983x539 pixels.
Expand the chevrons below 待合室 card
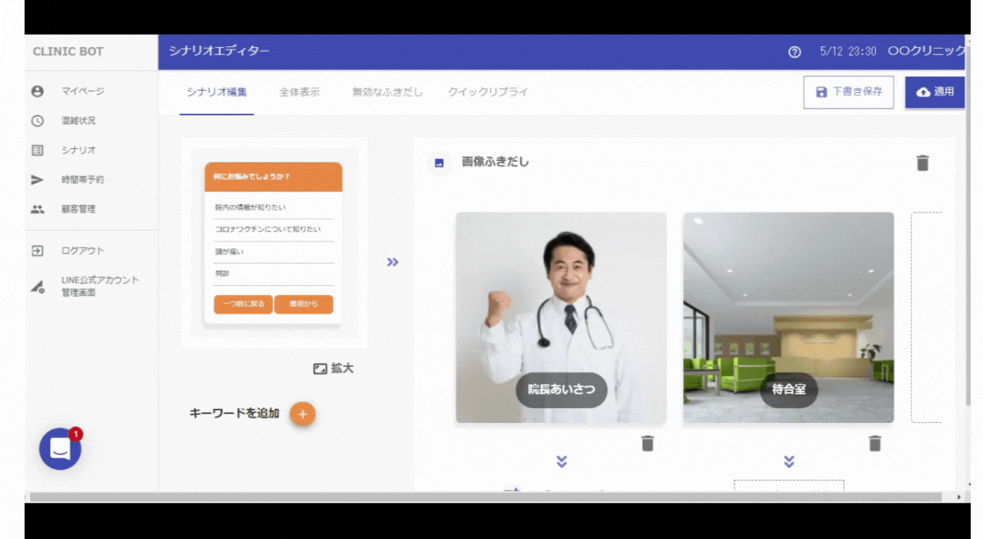[788, 462]
